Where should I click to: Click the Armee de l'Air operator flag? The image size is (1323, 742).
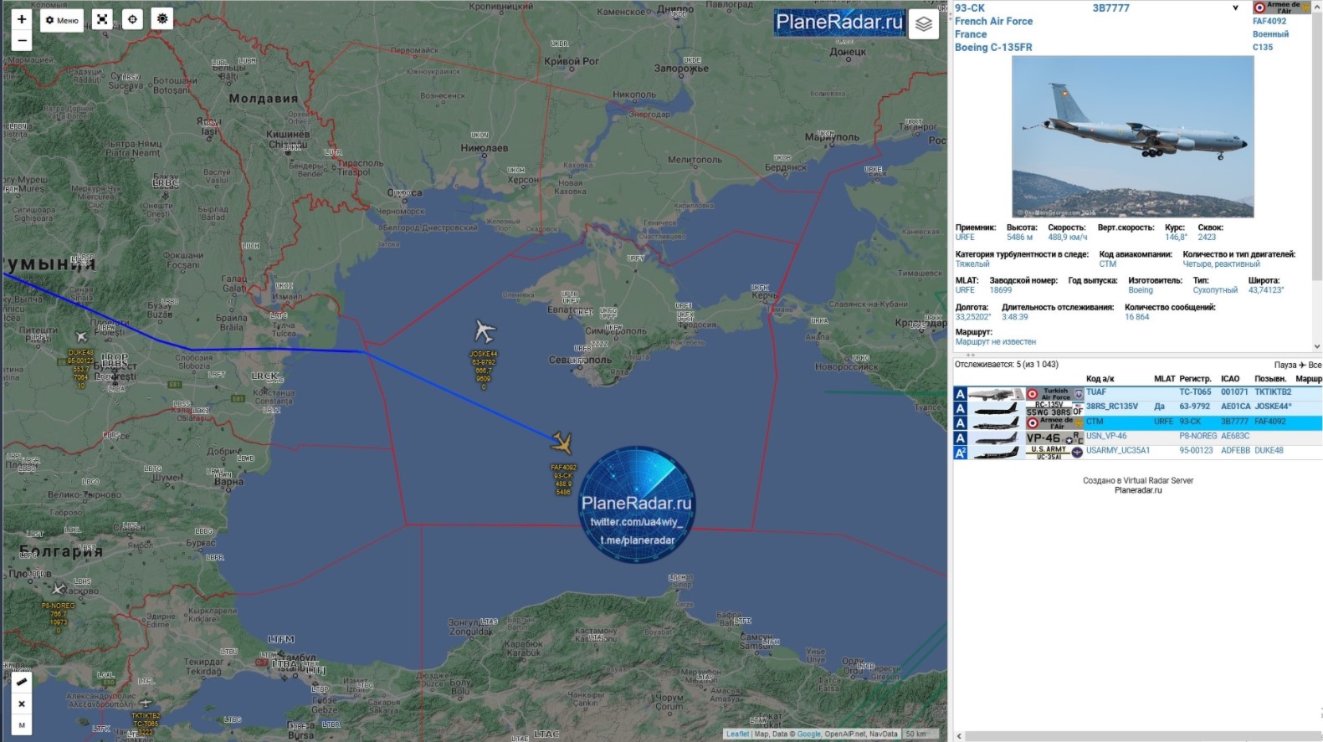click(1281, 8)
